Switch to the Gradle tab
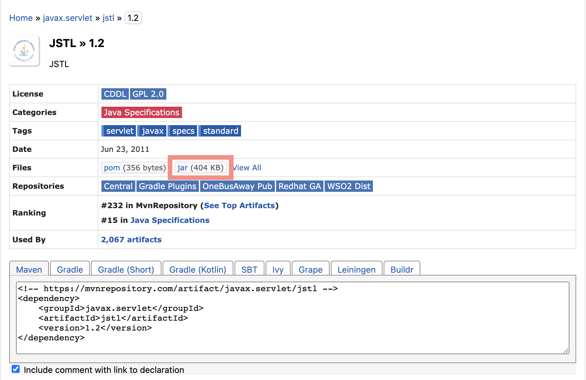The height and width of the screenshot is (380, 586). click(70, 269)
